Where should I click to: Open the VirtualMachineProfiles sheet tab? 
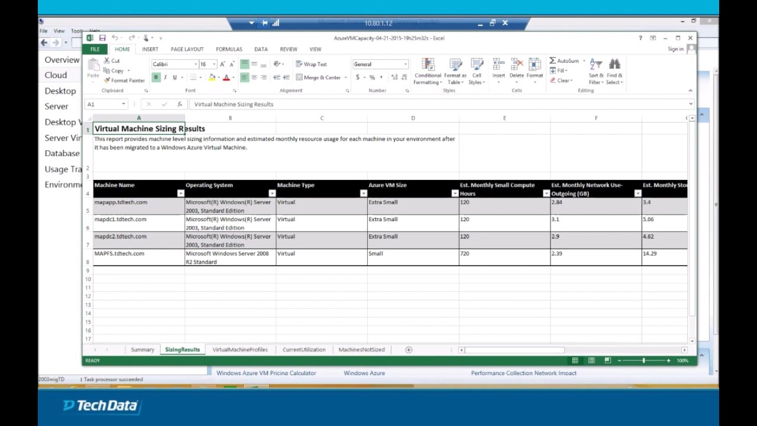point(240,350)
